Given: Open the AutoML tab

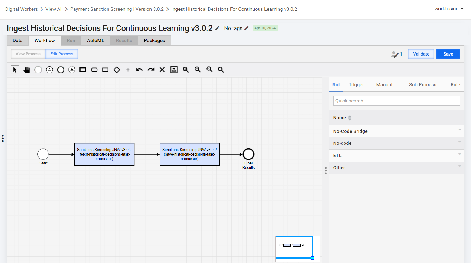Looking at the screenshot, I should click(96, 41).
